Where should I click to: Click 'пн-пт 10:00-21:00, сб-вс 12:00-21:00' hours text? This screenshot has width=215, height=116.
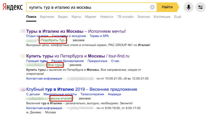pyautogui.click(x=123, y=78)
